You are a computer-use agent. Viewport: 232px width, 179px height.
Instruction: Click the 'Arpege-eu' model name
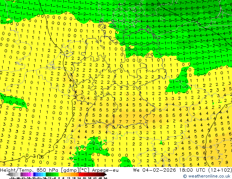point(105,171)
